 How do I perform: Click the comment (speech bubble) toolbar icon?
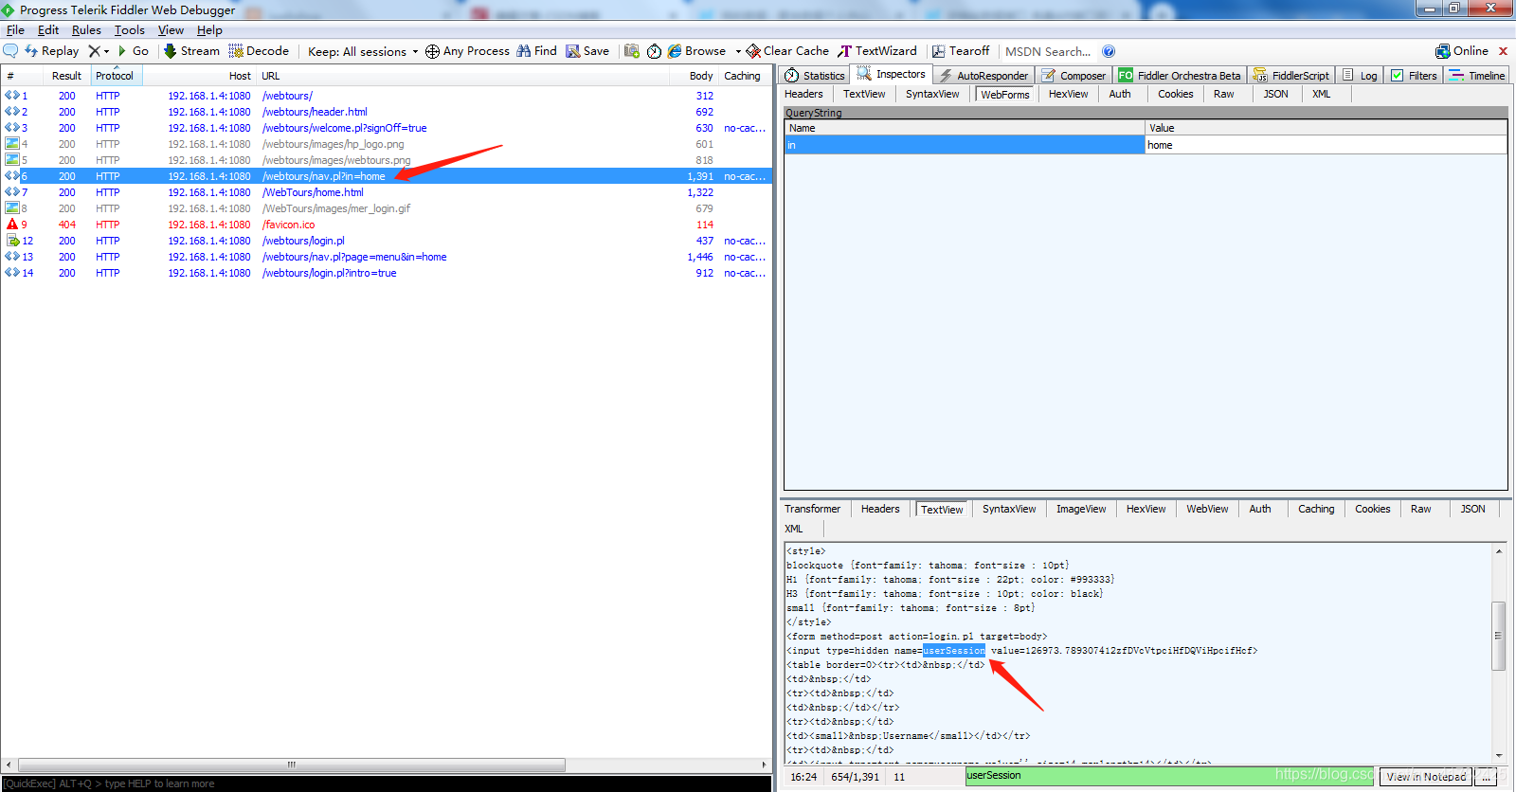[x=11, y=51]
